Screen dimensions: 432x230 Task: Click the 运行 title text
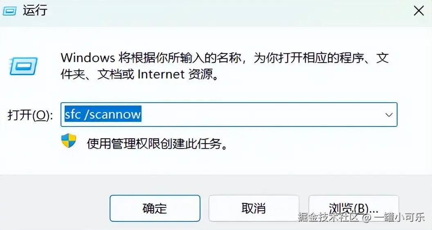click(x=35, y=11)
